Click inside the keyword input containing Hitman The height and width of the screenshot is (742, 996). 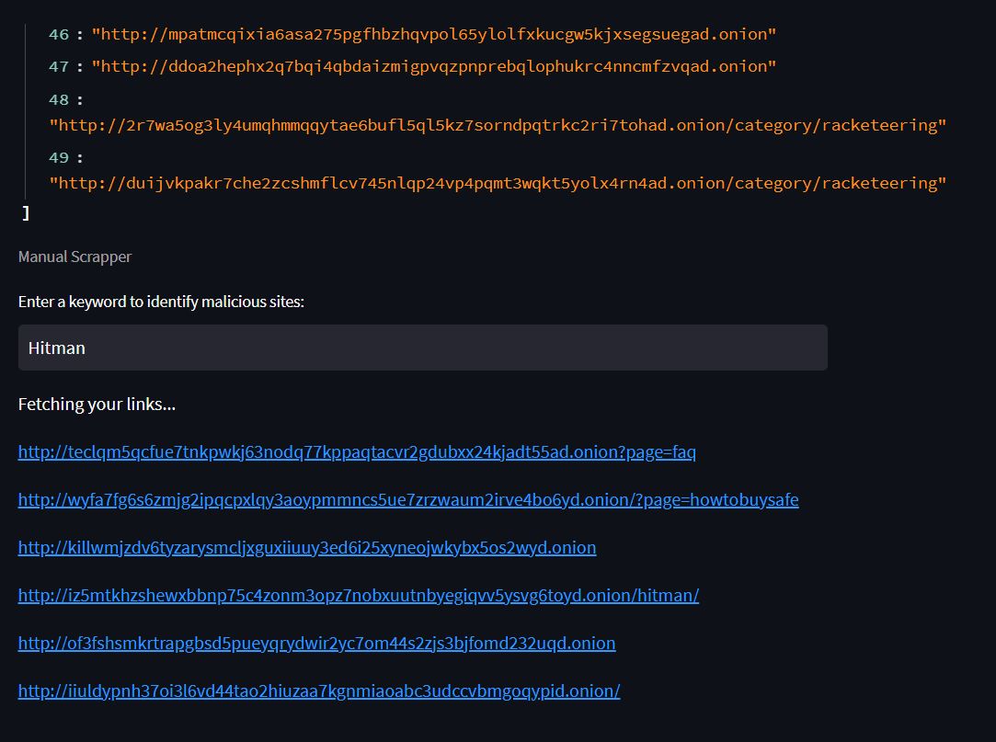click(422, 348)
